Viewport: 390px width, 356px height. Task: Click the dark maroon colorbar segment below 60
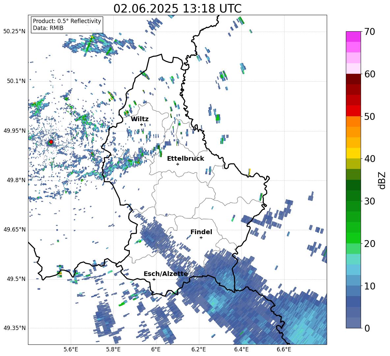(x=353, y=79)
